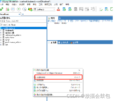
Task: Open the Edit menu
Action: pos(7,4)
